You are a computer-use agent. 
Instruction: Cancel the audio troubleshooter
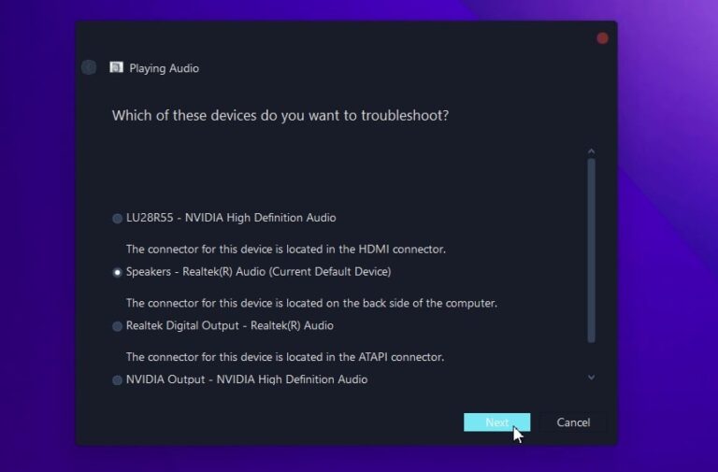coord(573,422)
